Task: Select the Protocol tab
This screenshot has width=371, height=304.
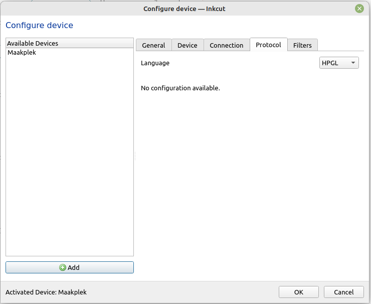Action: pyautogui.click(x=268, y=45)
